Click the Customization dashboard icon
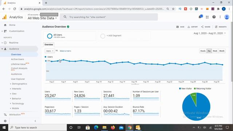Screen dimensions: 233x131 5,31
